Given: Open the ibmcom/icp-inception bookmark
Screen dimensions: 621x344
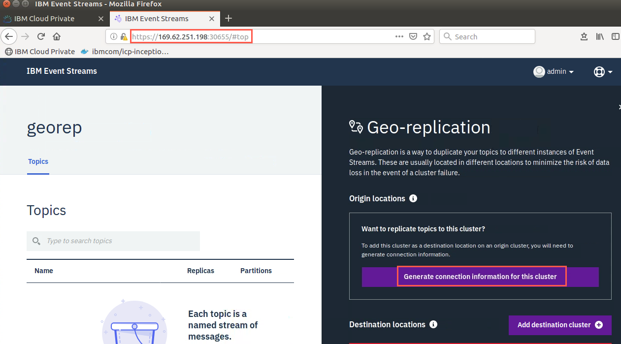Looking at the screenshot, I should 125,51.
